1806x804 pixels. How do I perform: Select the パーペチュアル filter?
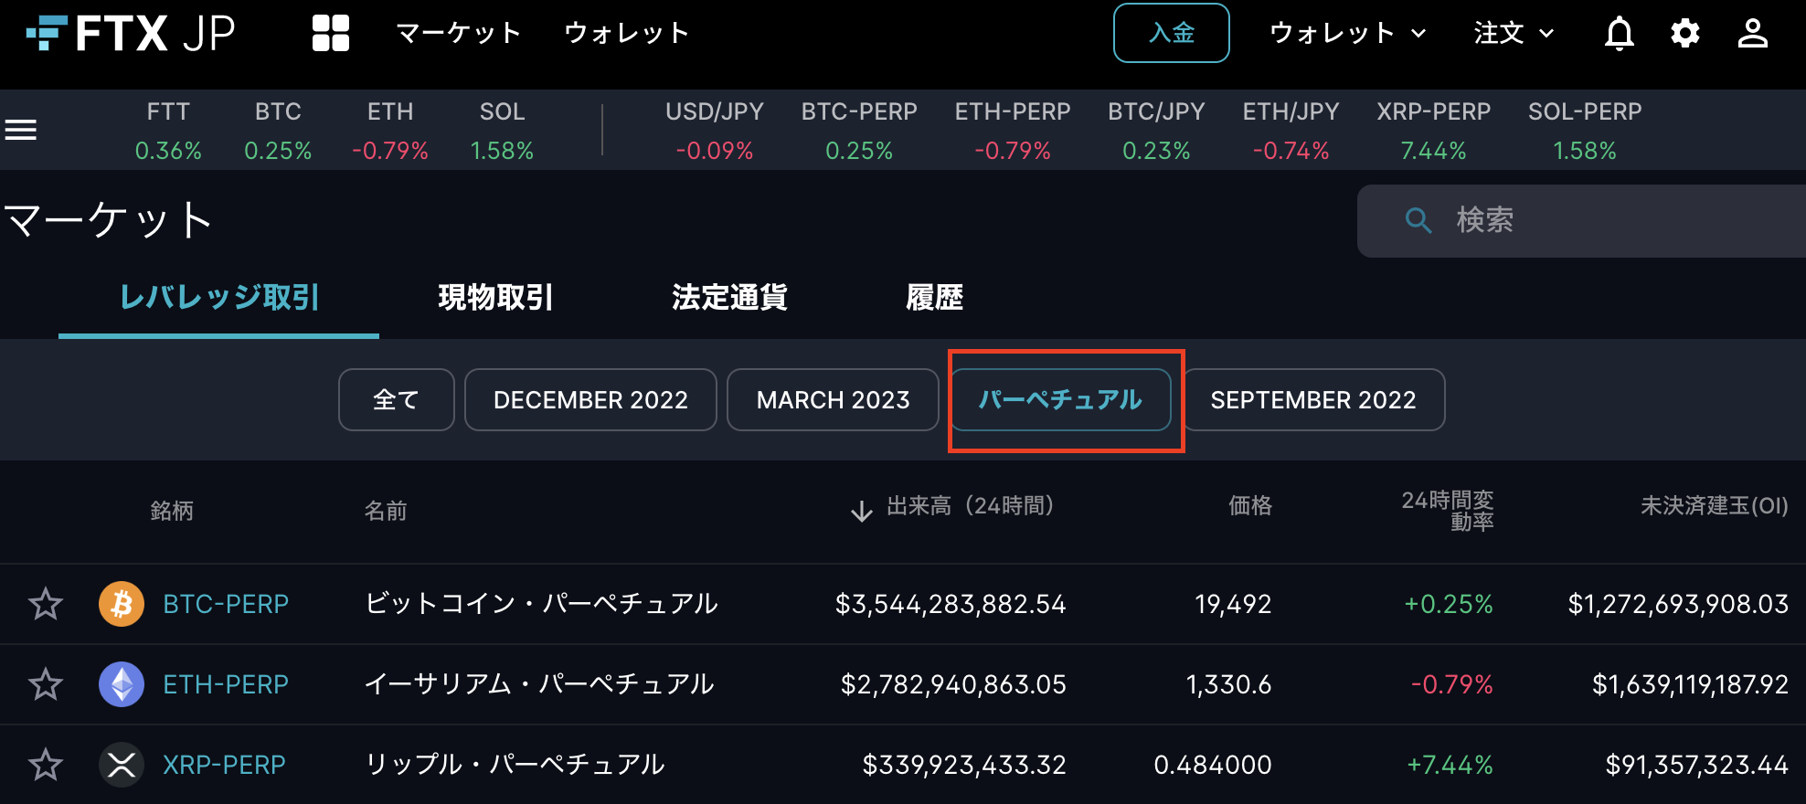(x=1060, y=399)
